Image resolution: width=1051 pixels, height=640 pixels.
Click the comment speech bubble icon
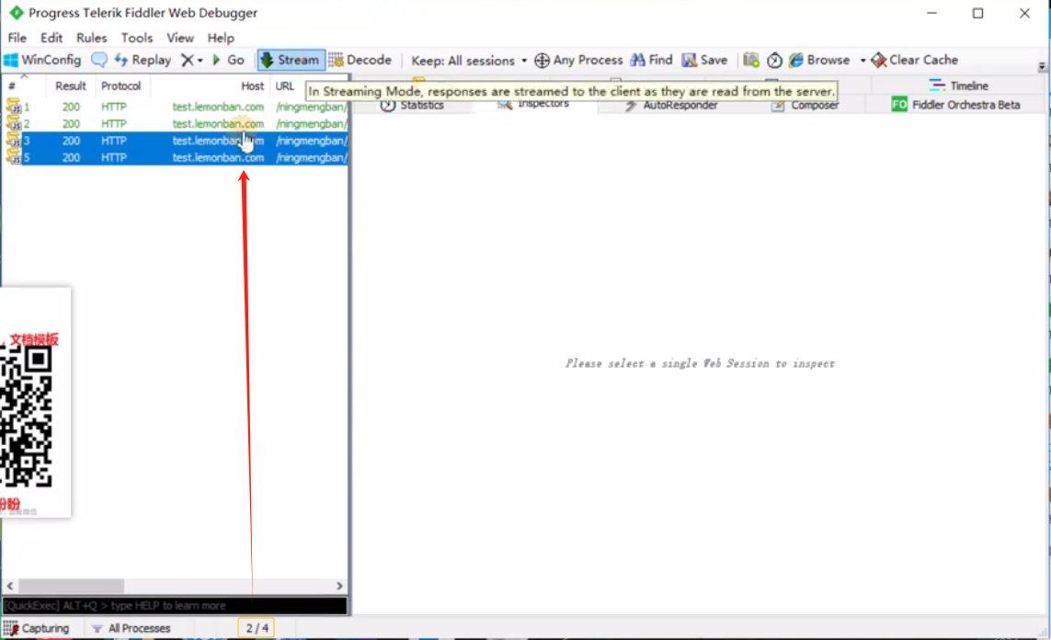pyautogui.click(x=99, y=60)
